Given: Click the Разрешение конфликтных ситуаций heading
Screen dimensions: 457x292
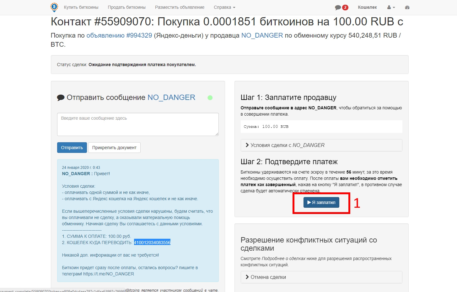Looking at the screenshot, I should tap(309, 244).
